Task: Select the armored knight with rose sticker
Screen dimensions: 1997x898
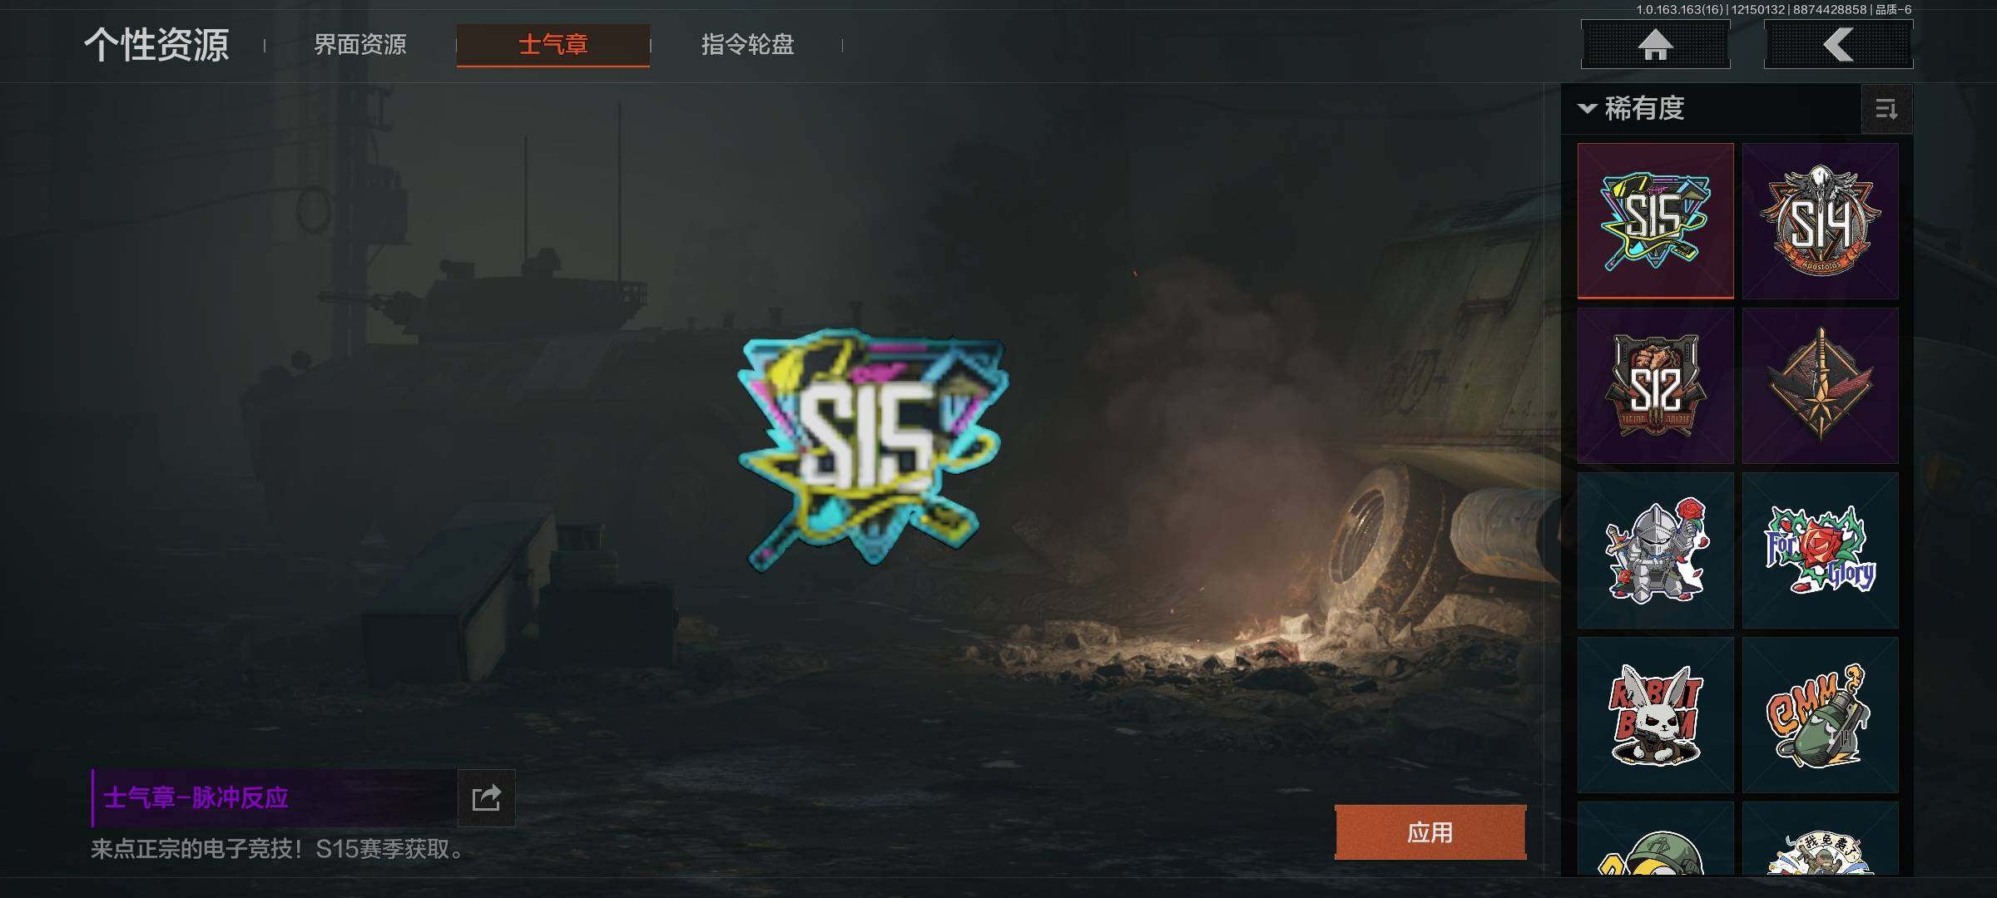Action: 1655,550
